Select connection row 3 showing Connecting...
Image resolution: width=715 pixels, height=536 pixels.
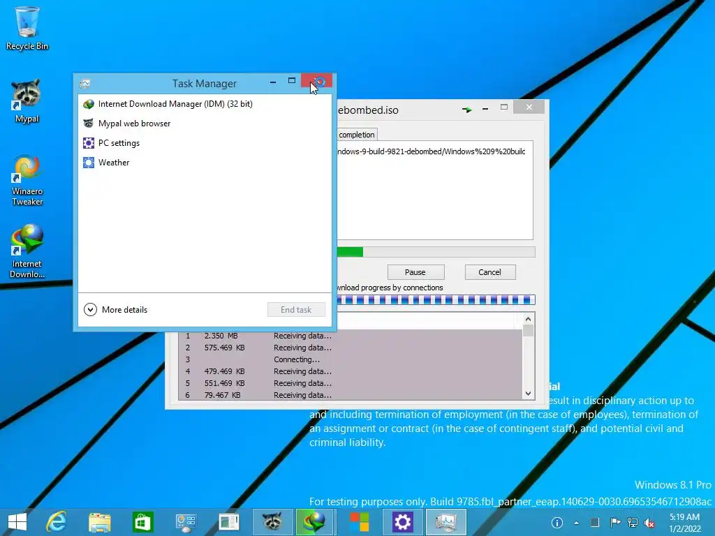click(351, 359)
